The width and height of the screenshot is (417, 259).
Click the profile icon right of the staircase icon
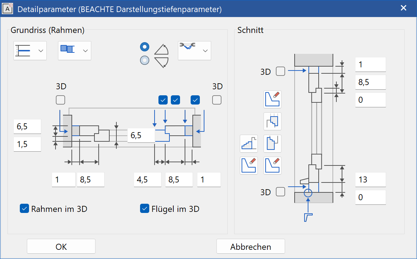[x=272, y=143]
